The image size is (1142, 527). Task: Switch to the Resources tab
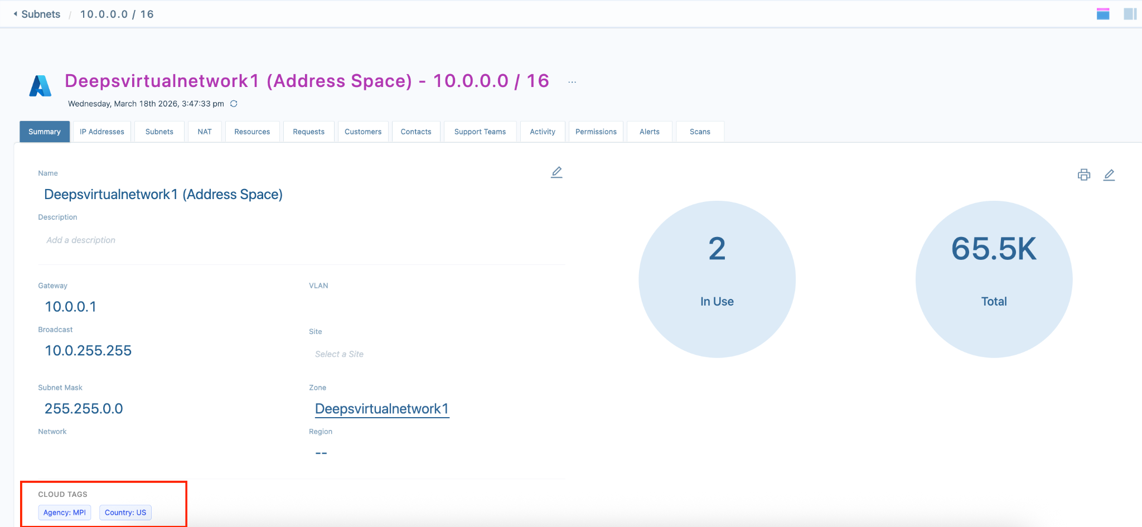pos(252,132)
